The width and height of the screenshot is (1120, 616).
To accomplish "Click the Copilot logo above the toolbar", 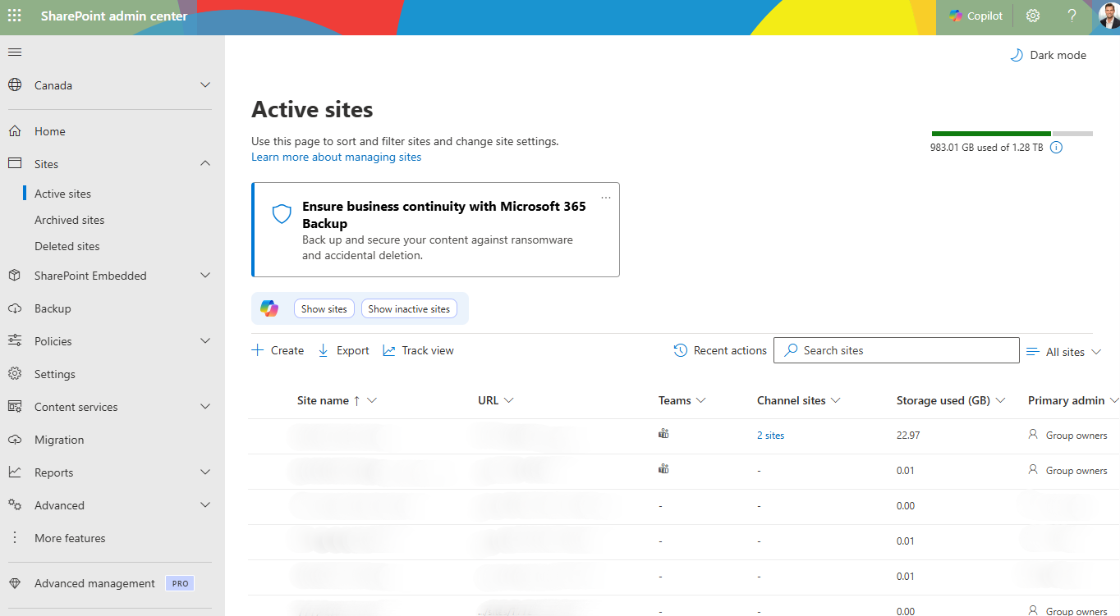I will point(269,308).
